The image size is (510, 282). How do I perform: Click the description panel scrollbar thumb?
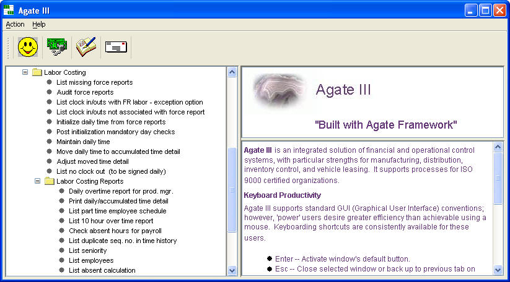click(498, 178)
